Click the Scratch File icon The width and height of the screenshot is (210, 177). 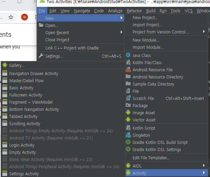pyautogui.click(x=129, y=98)
